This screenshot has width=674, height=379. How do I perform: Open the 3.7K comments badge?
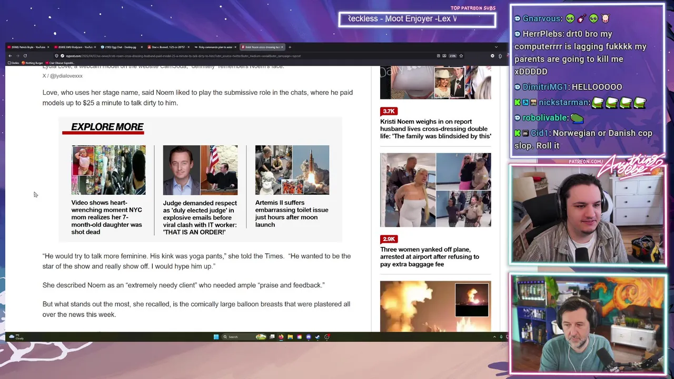point(389,111)
